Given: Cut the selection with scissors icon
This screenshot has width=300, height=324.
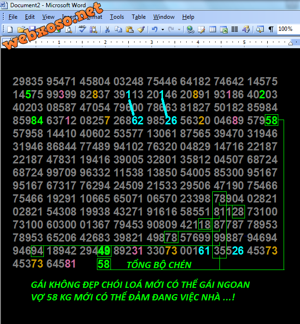Looking at the screenshot, I should point(107,29).
